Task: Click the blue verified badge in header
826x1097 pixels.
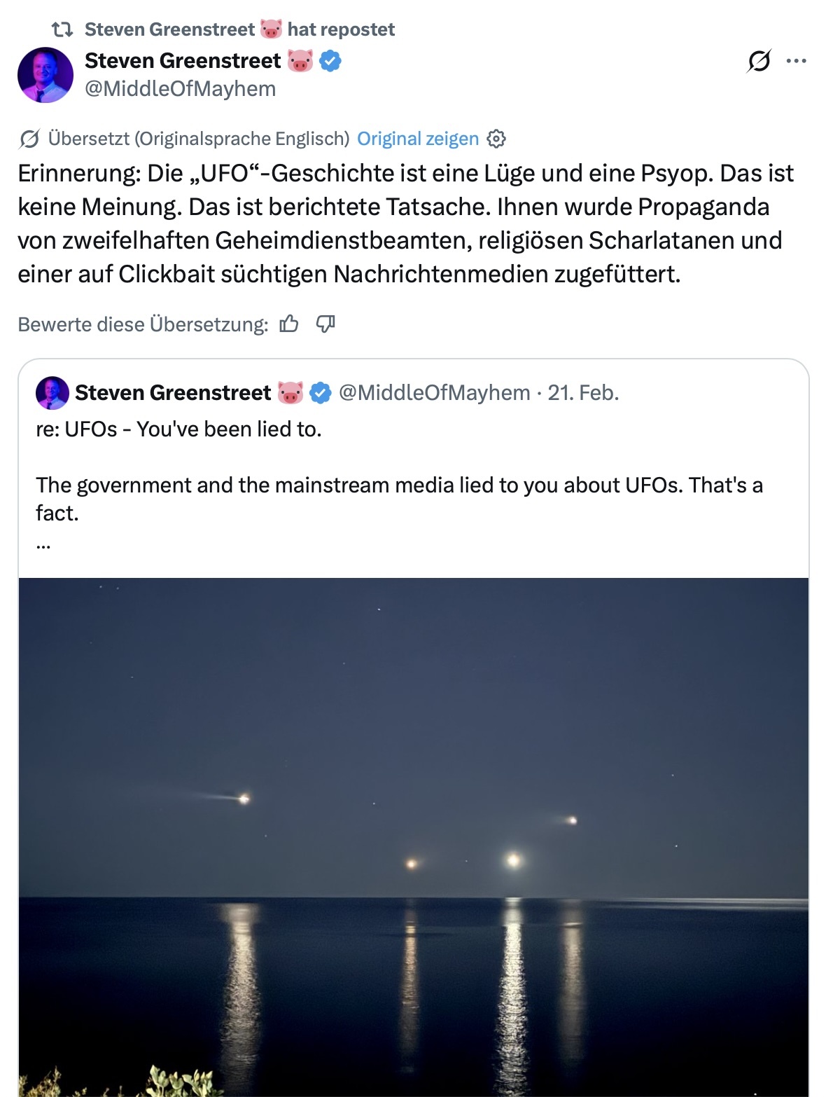Action: (x=330, y=62)
